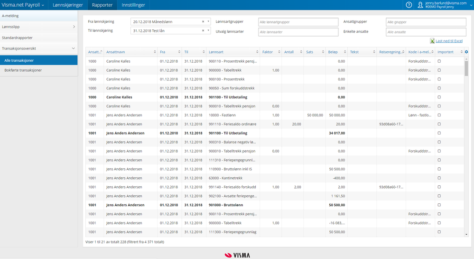Open the Fra lønnskjøring dropdown arrow
The height and width of the screenshot is (259, 474).
[208, 22]
